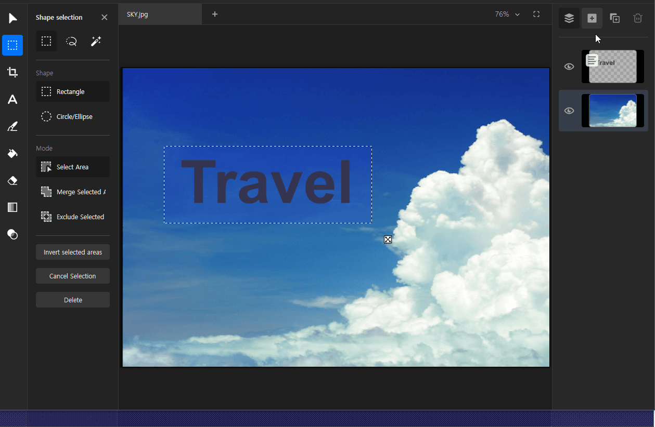
Task: Hide the Travel text layer
Action: coord(569,66)
